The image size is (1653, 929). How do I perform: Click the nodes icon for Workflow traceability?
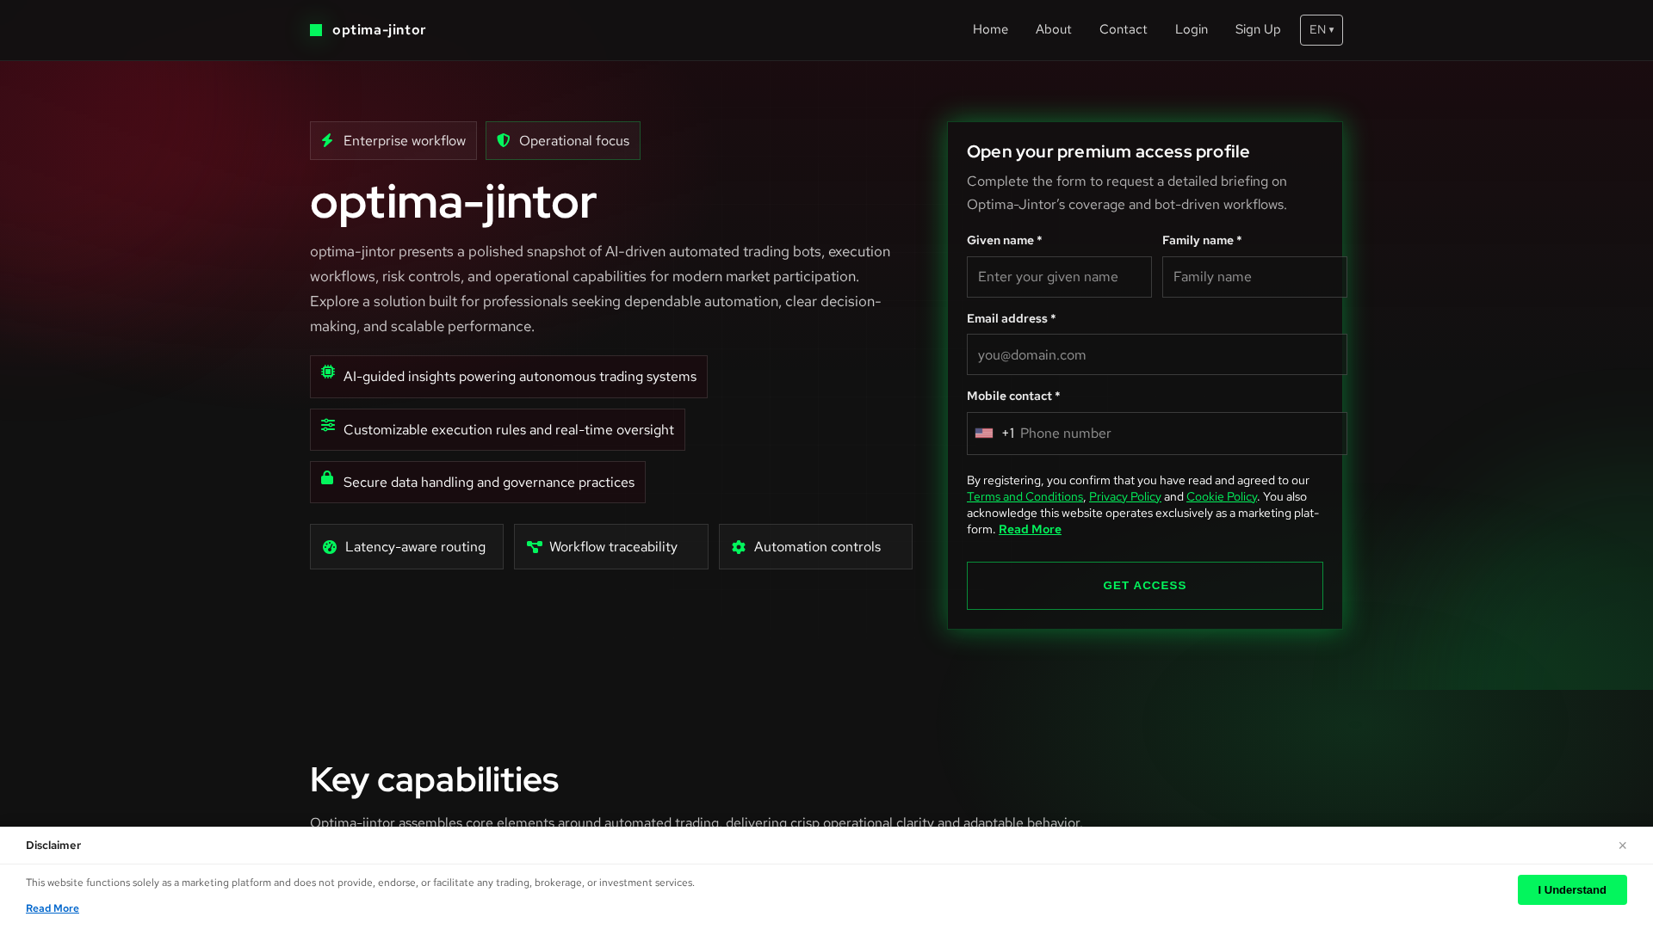[535, 547]
